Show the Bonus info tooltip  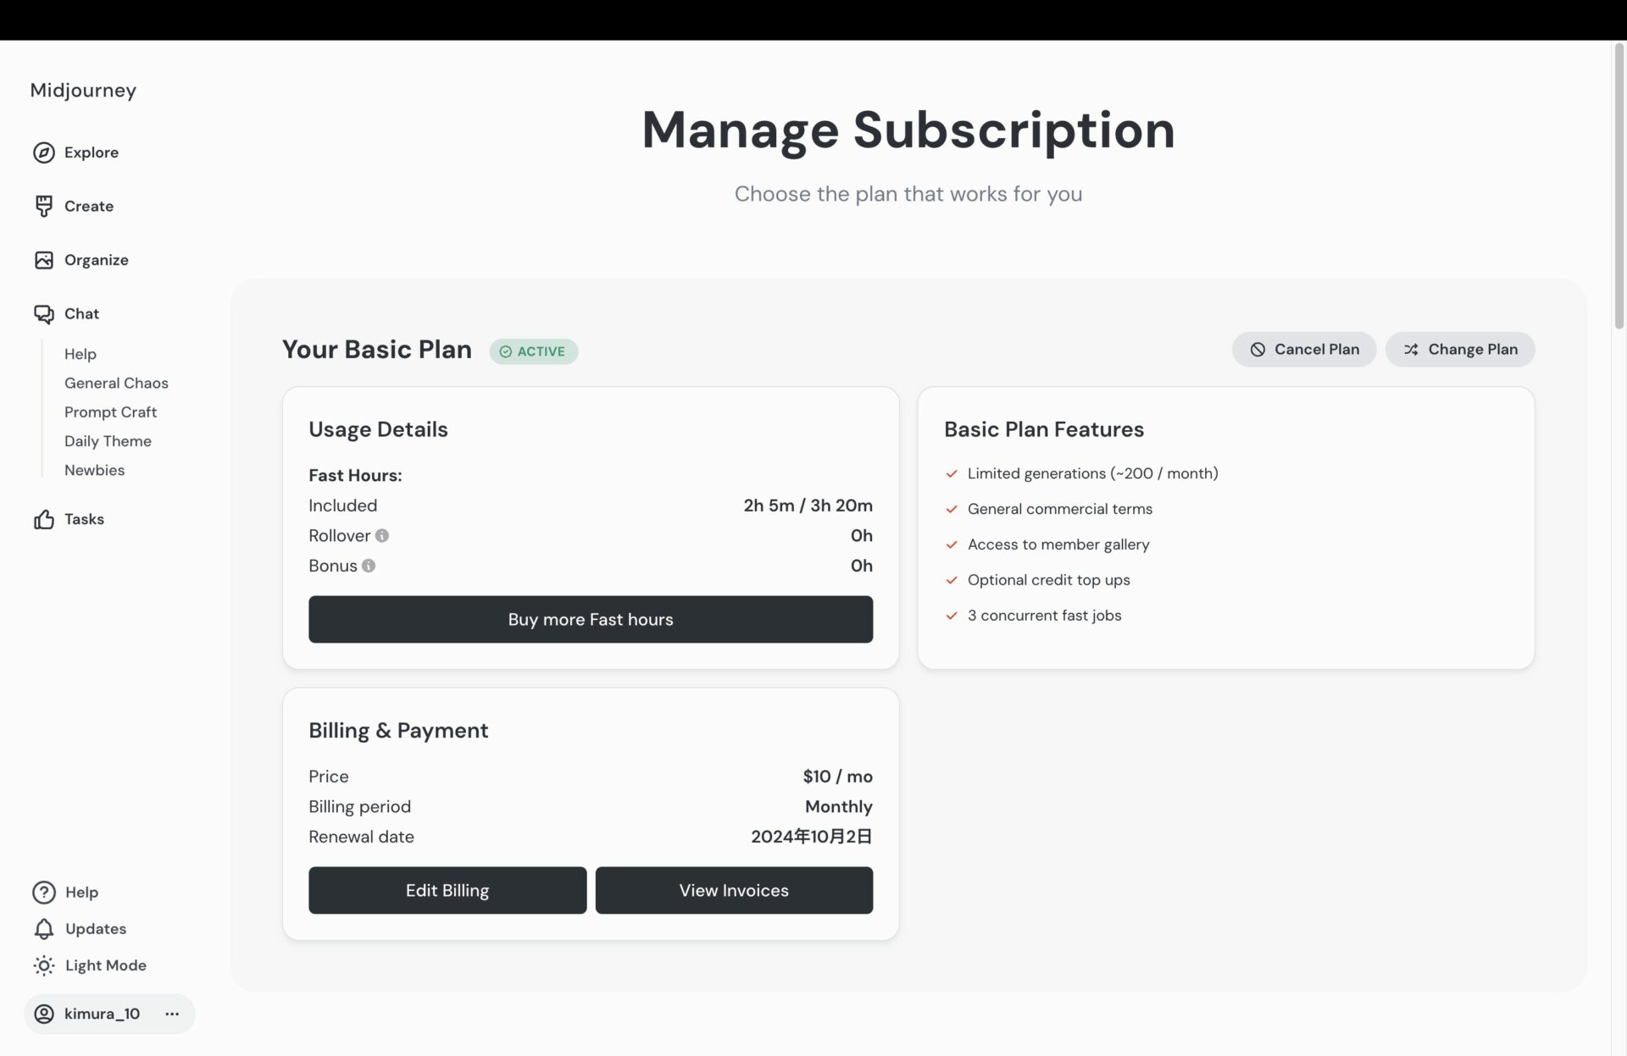369,566
